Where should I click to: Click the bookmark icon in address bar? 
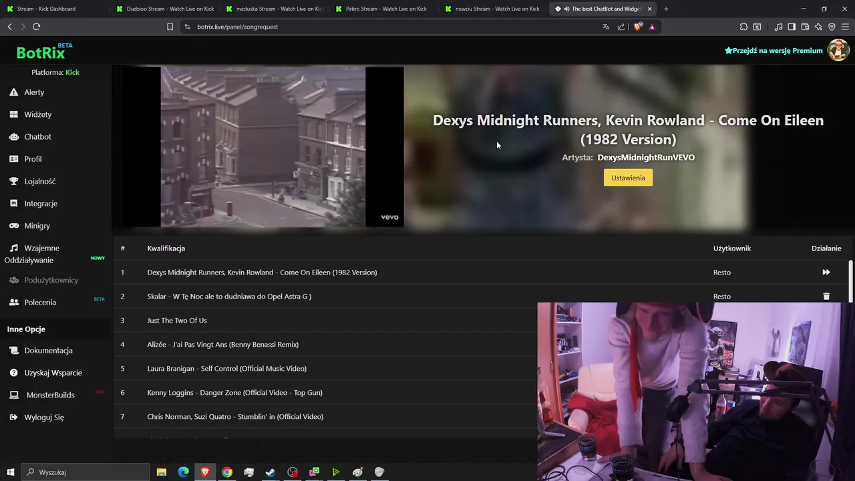pyautogui.click(x=170, y=27)
